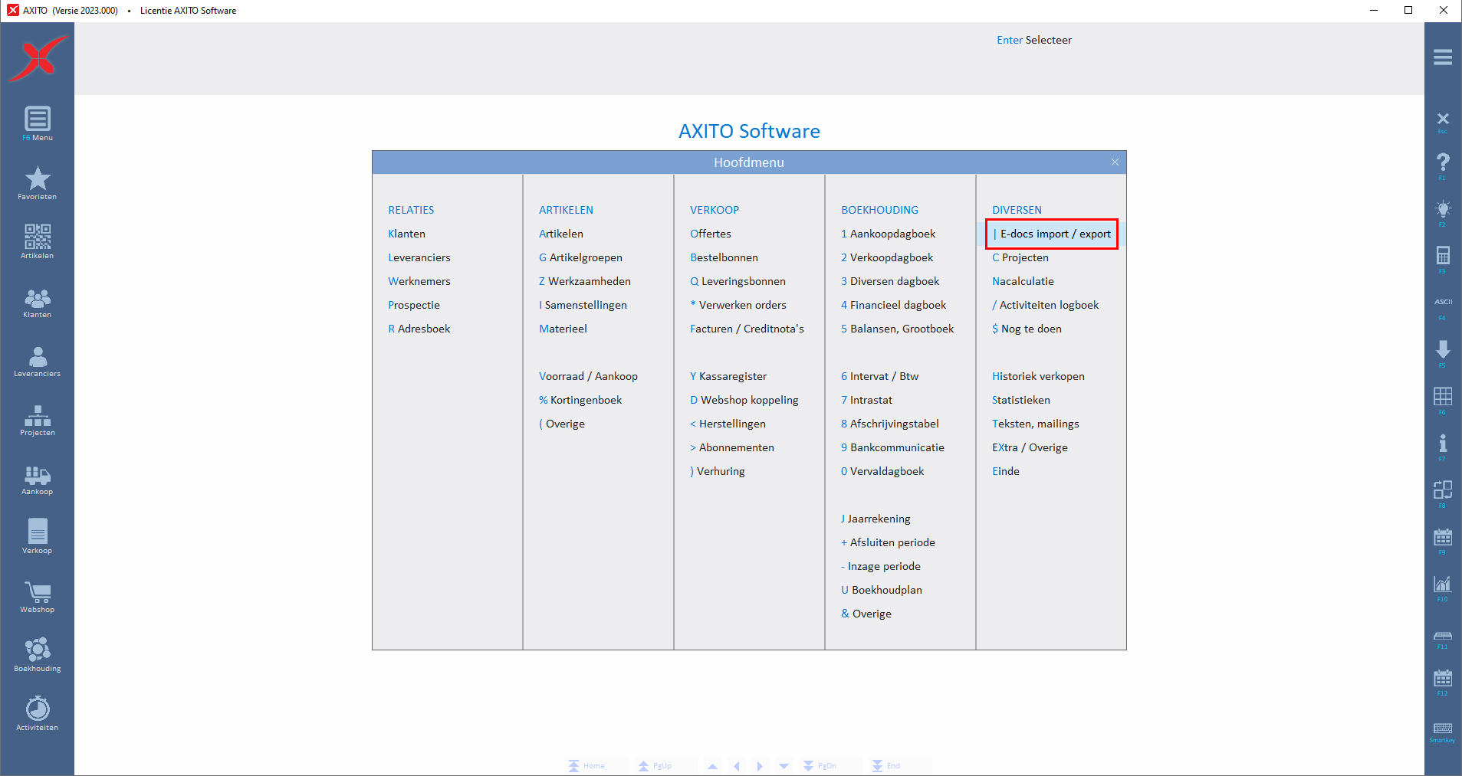Click the grid table F6 icon
This screenshot has height=776, width=1462.
click(1443, 400)
